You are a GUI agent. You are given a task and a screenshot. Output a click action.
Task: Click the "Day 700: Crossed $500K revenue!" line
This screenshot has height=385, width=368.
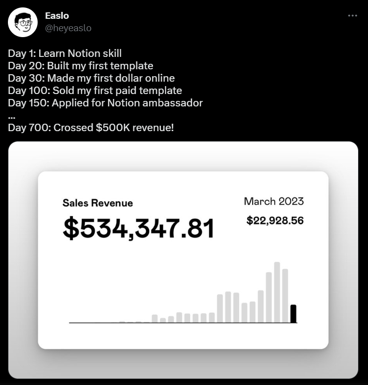91,128
